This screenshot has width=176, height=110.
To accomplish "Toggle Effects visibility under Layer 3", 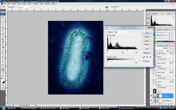I will coord(156,85).
